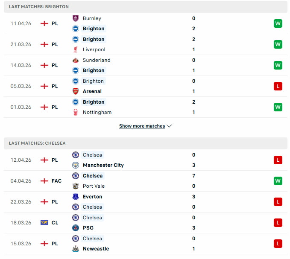
Task: Open the Show more matches link
Action: (142, 126)
